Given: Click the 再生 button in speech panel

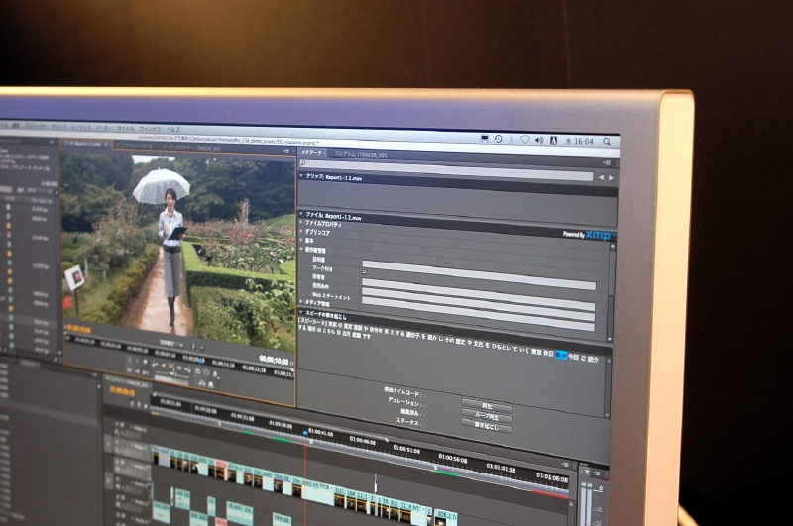Looking at the screenshot, I should 488,406.
